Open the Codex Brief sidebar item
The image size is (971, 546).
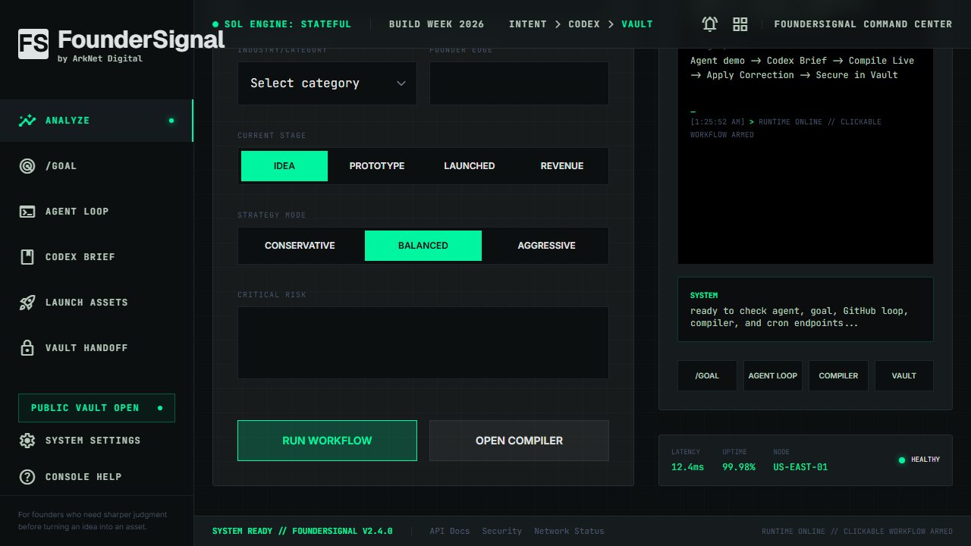point(96,257)
